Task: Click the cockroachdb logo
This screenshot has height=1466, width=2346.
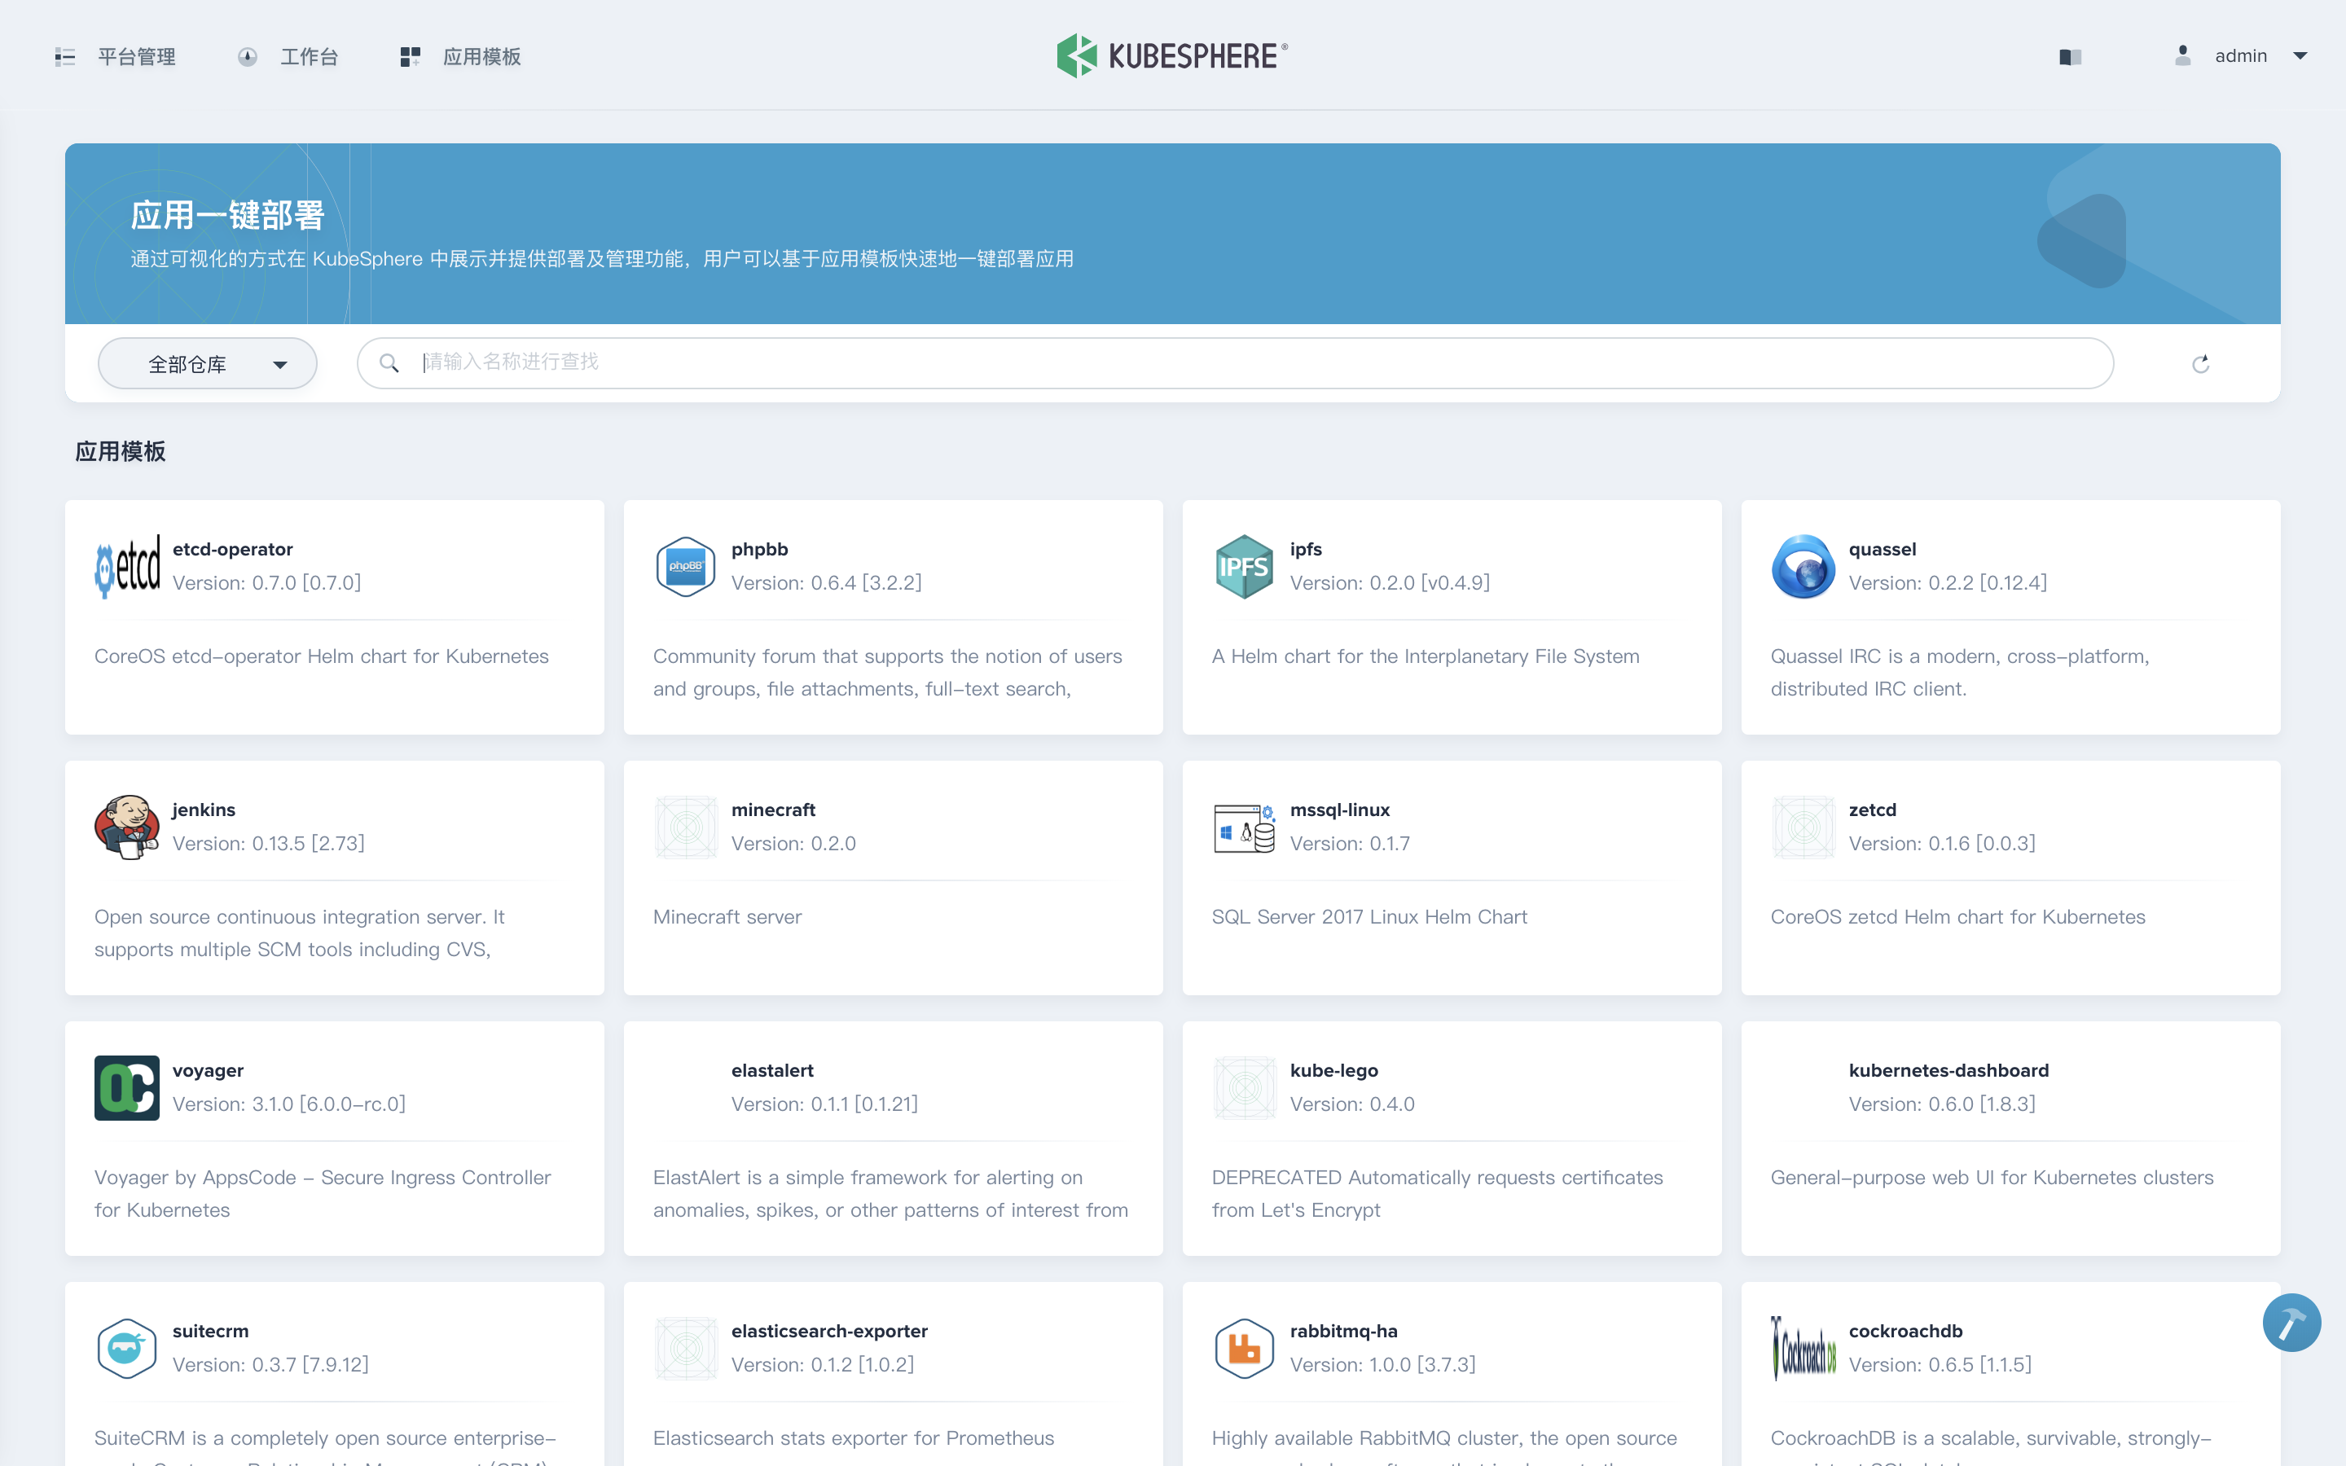Action: (1803, 1349)
